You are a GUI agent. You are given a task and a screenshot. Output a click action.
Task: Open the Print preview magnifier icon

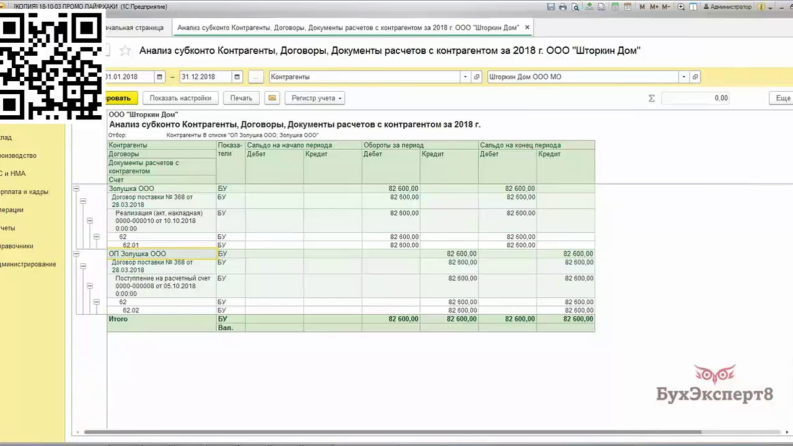pos(576,7)
